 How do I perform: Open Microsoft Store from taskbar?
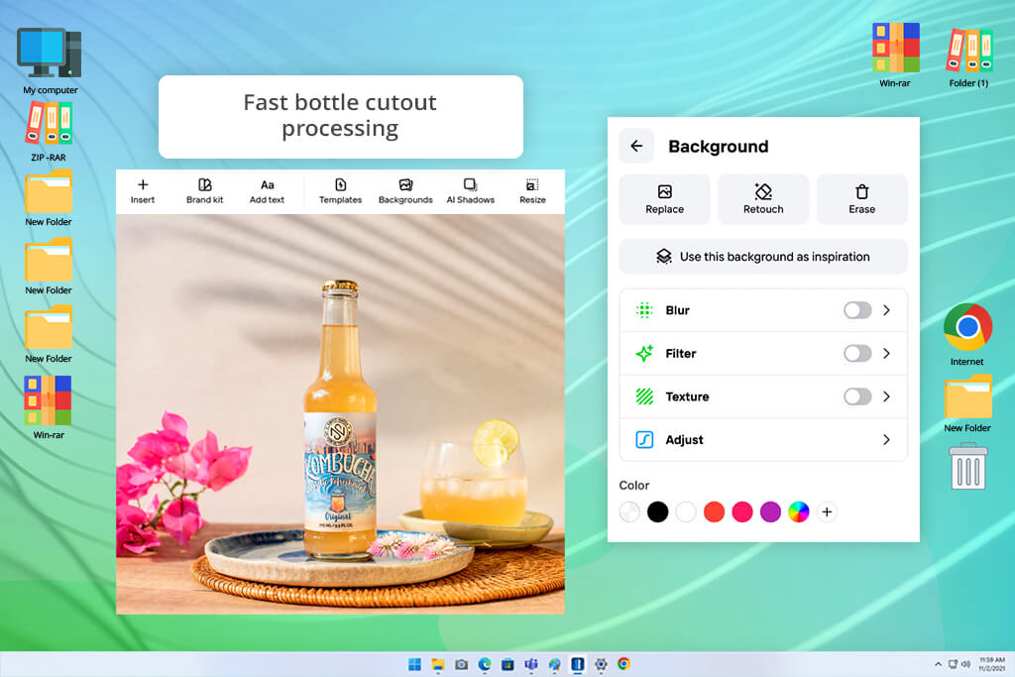(507, 664)
